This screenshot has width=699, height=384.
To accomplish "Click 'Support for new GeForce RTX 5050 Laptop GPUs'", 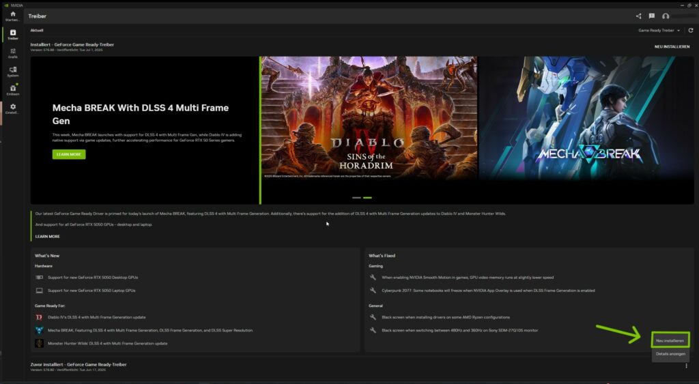I will 91,291.
